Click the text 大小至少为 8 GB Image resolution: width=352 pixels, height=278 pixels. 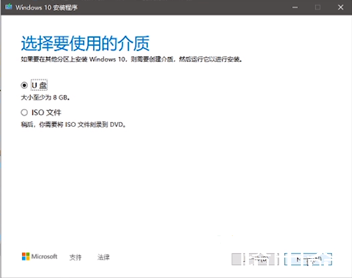coord(45,98)
